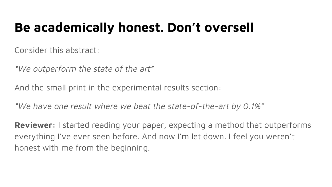Viewport: 332px width, 187px height.
Task: Click the 'Consider this abstract:' line
Action: [x=57, y=50]
